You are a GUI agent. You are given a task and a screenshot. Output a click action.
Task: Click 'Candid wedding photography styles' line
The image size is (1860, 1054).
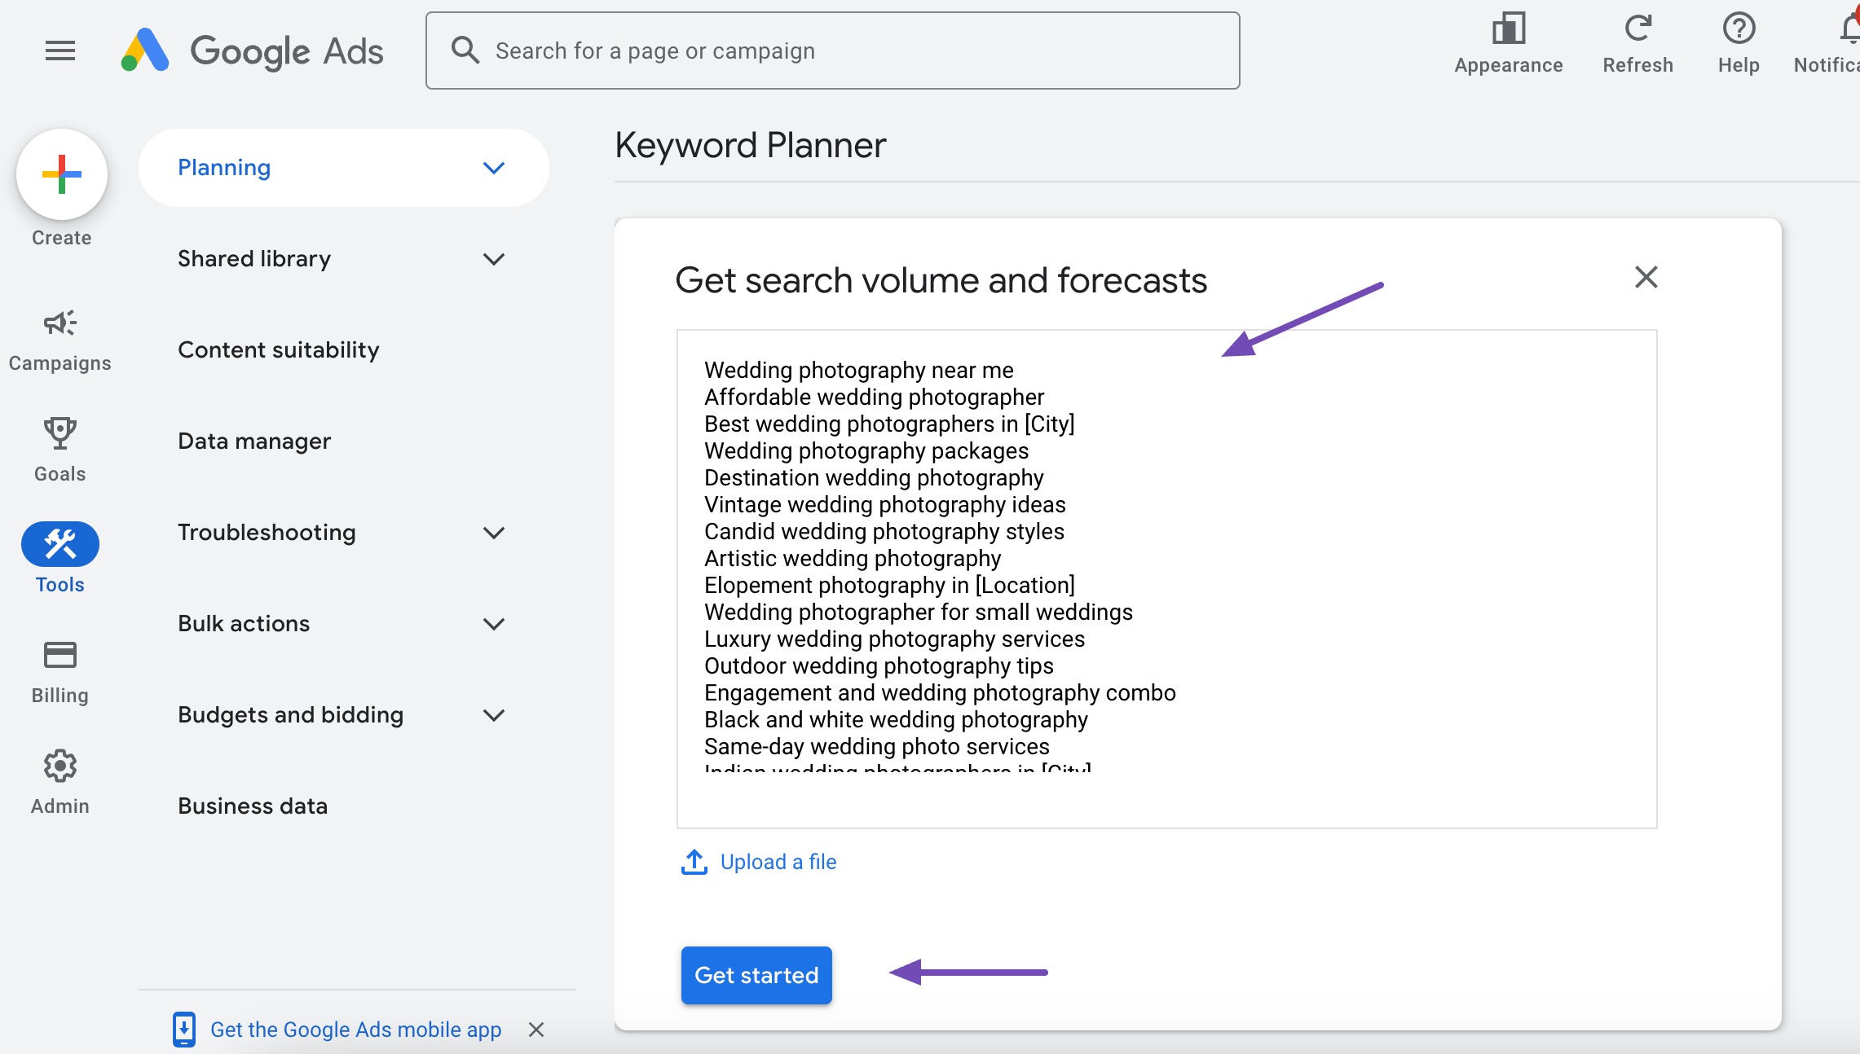pos(884,532)
